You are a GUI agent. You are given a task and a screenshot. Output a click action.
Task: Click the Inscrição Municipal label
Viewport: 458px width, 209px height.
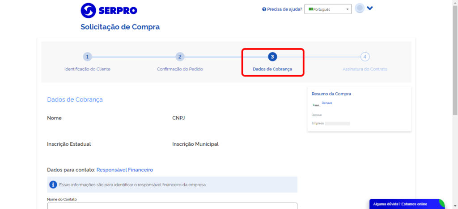[195, 144]
